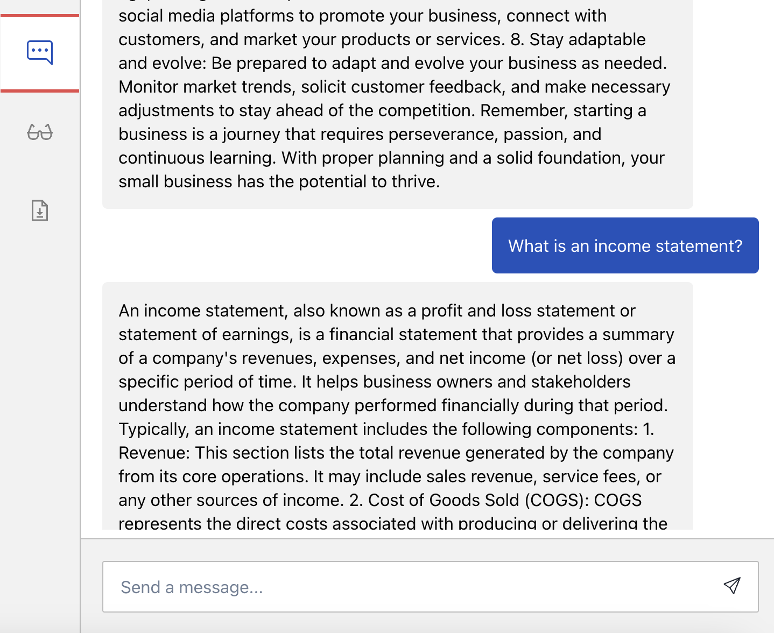The width and height of the screenshot is (774, 633).
Task: Focus the 'Send a message...' input field
Action: pos(430,587)
